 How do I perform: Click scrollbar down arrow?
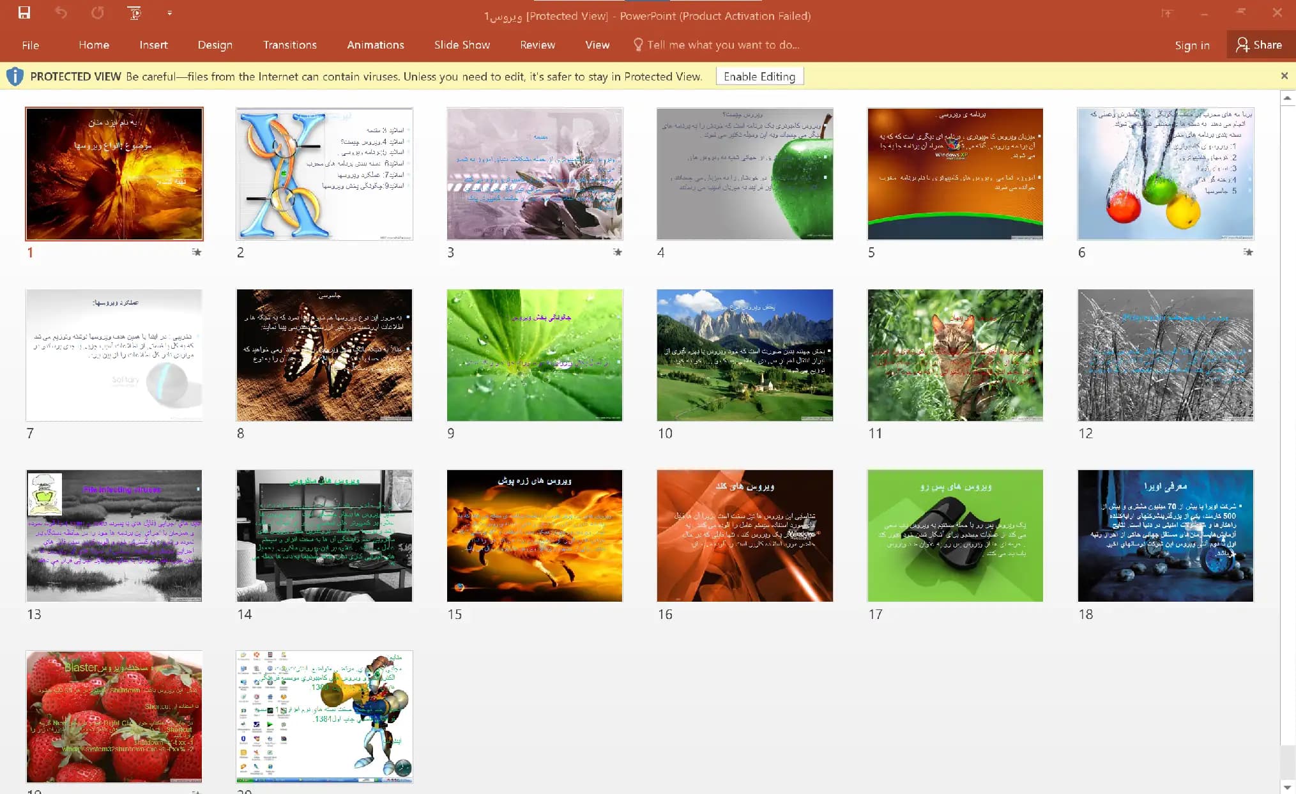(1288, 787)
